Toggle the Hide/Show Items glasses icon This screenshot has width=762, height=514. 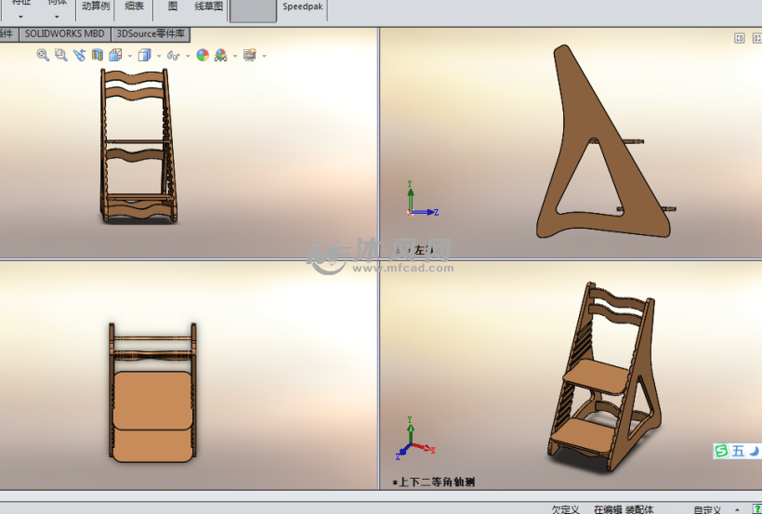click(x=173, y=56)
